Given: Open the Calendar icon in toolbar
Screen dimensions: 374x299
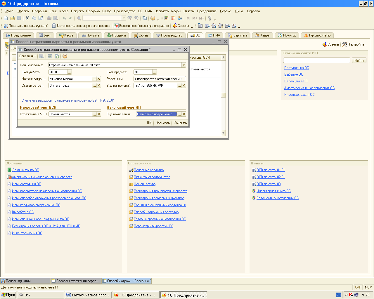Looking at the screenshot, I should (x=173, y=18).
